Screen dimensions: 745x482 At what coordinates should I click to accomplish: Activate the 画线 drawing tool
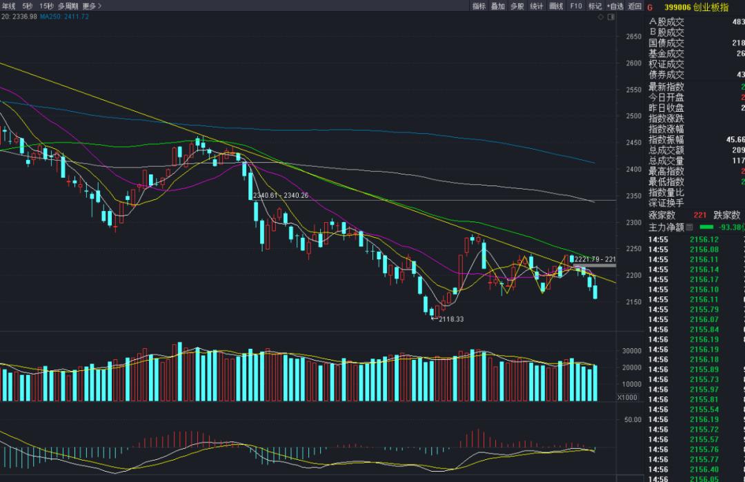click(x=556, y=6)
